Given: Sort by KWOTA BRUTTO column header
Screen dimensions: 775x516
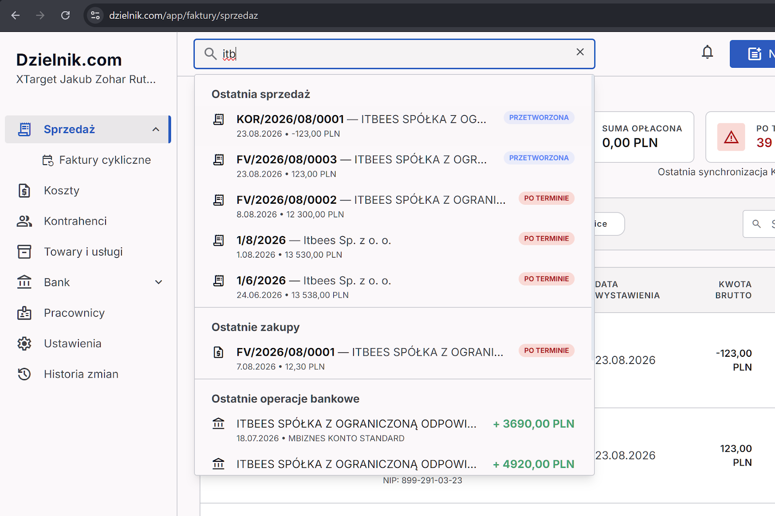Looking at the screenshot, I should pos(734,289).
